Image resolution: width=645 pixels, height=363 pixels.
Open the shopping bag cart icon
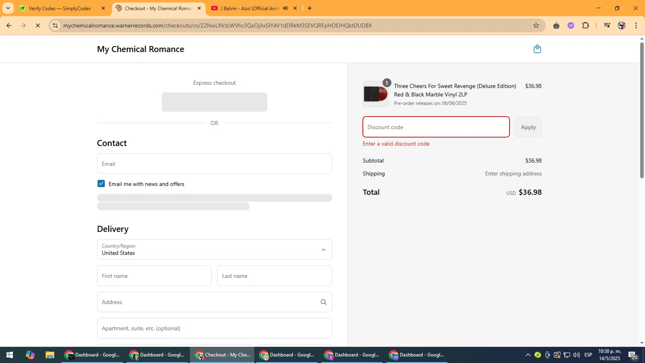[x=537, y=49]
